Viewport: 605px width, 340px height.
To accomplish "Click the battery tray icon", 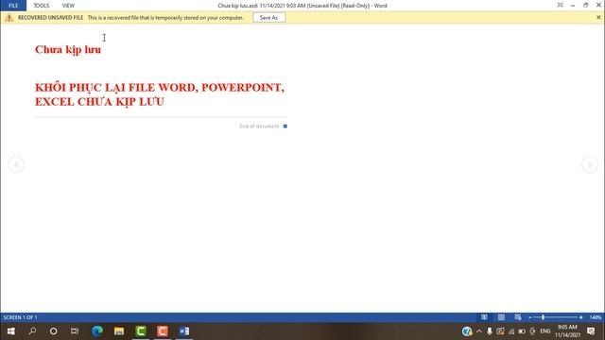I will coord(522,331).
